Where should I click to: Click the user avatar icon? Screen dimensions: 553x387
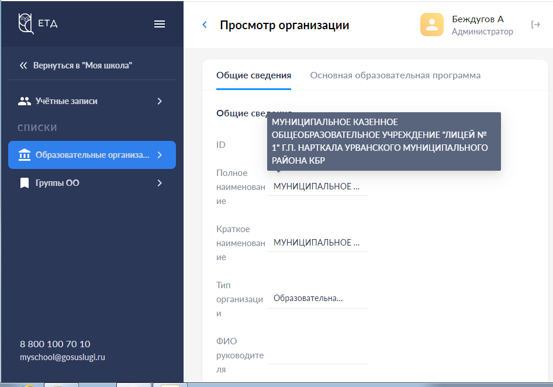[431, 25]
